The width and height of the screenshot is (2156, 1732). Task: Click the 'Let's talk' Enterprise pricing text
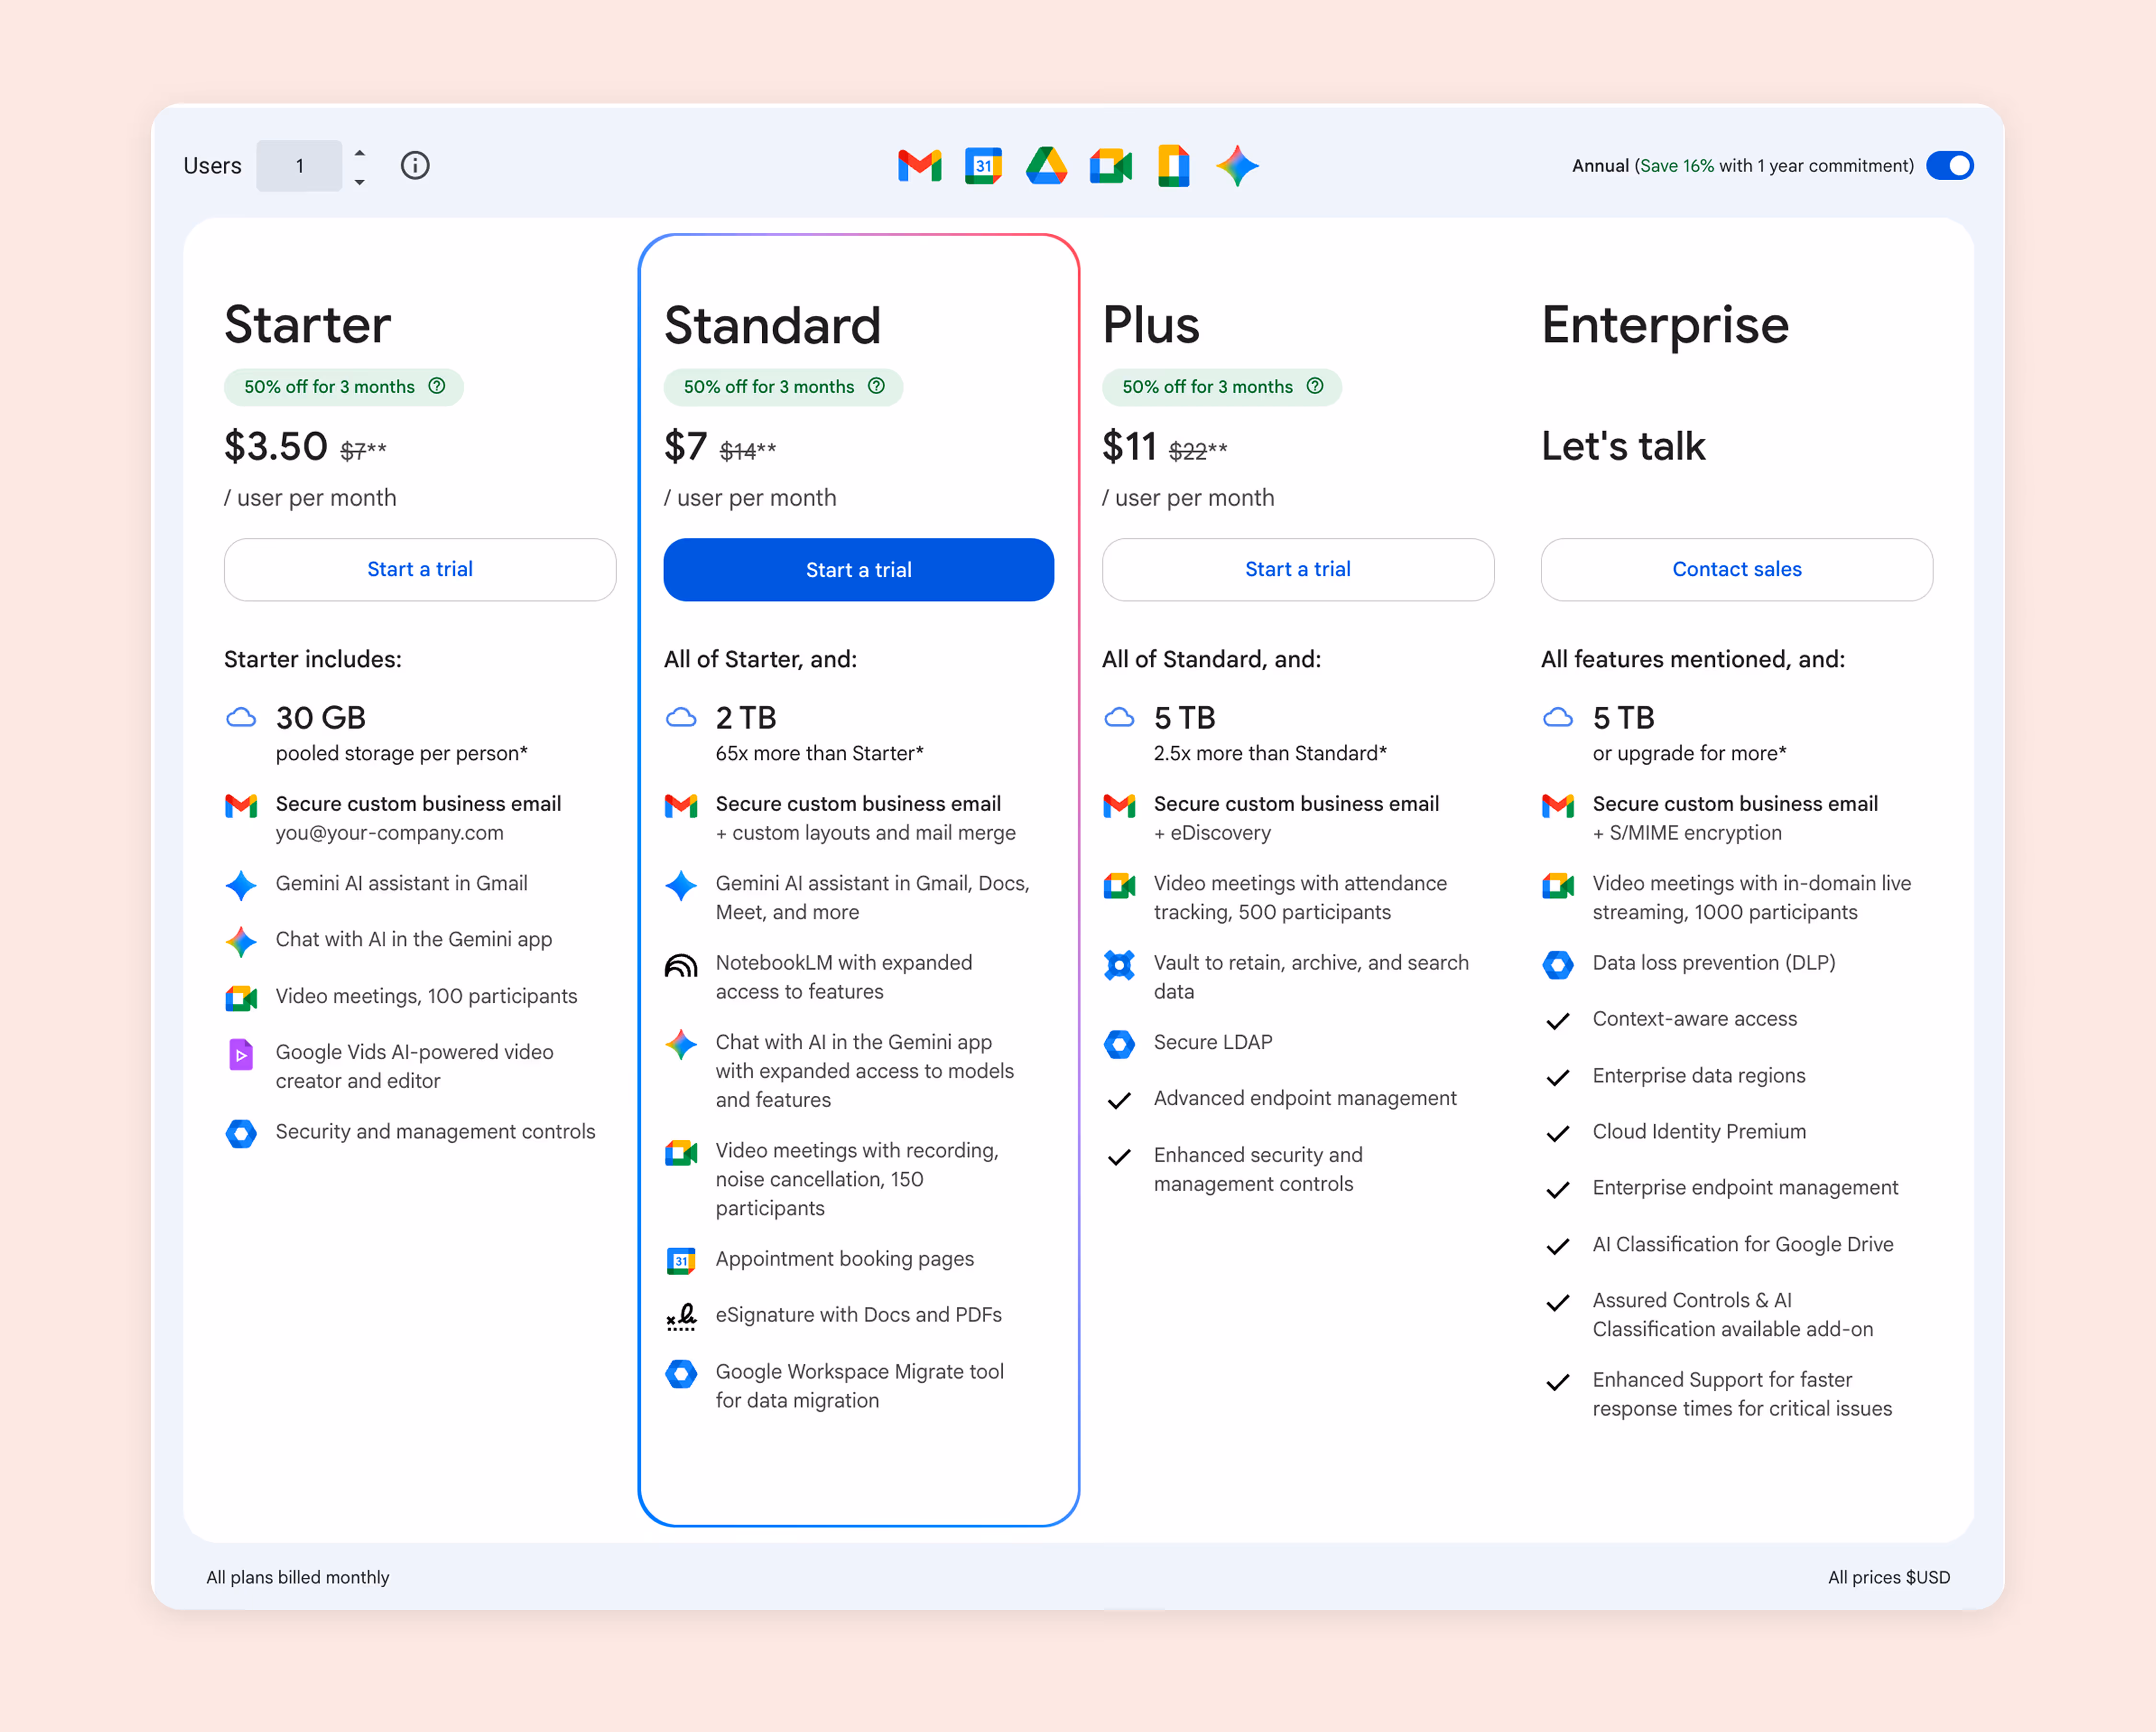click(1623, 446)
